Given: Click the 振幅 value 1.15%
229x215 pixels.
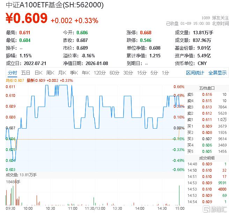Looking at the screenshot, I should [25, 56].
